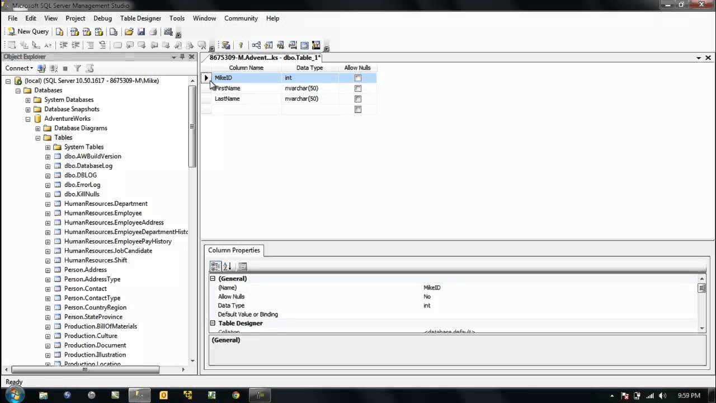Open the Debug menu
716x403 pixels.
point(102,18)
